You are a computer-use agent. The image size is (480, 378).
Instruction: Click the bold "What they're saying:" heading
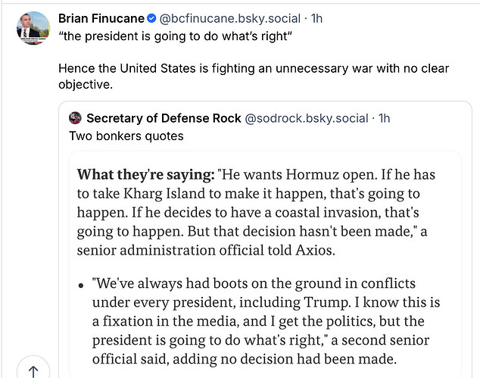(x=145, y=174)
